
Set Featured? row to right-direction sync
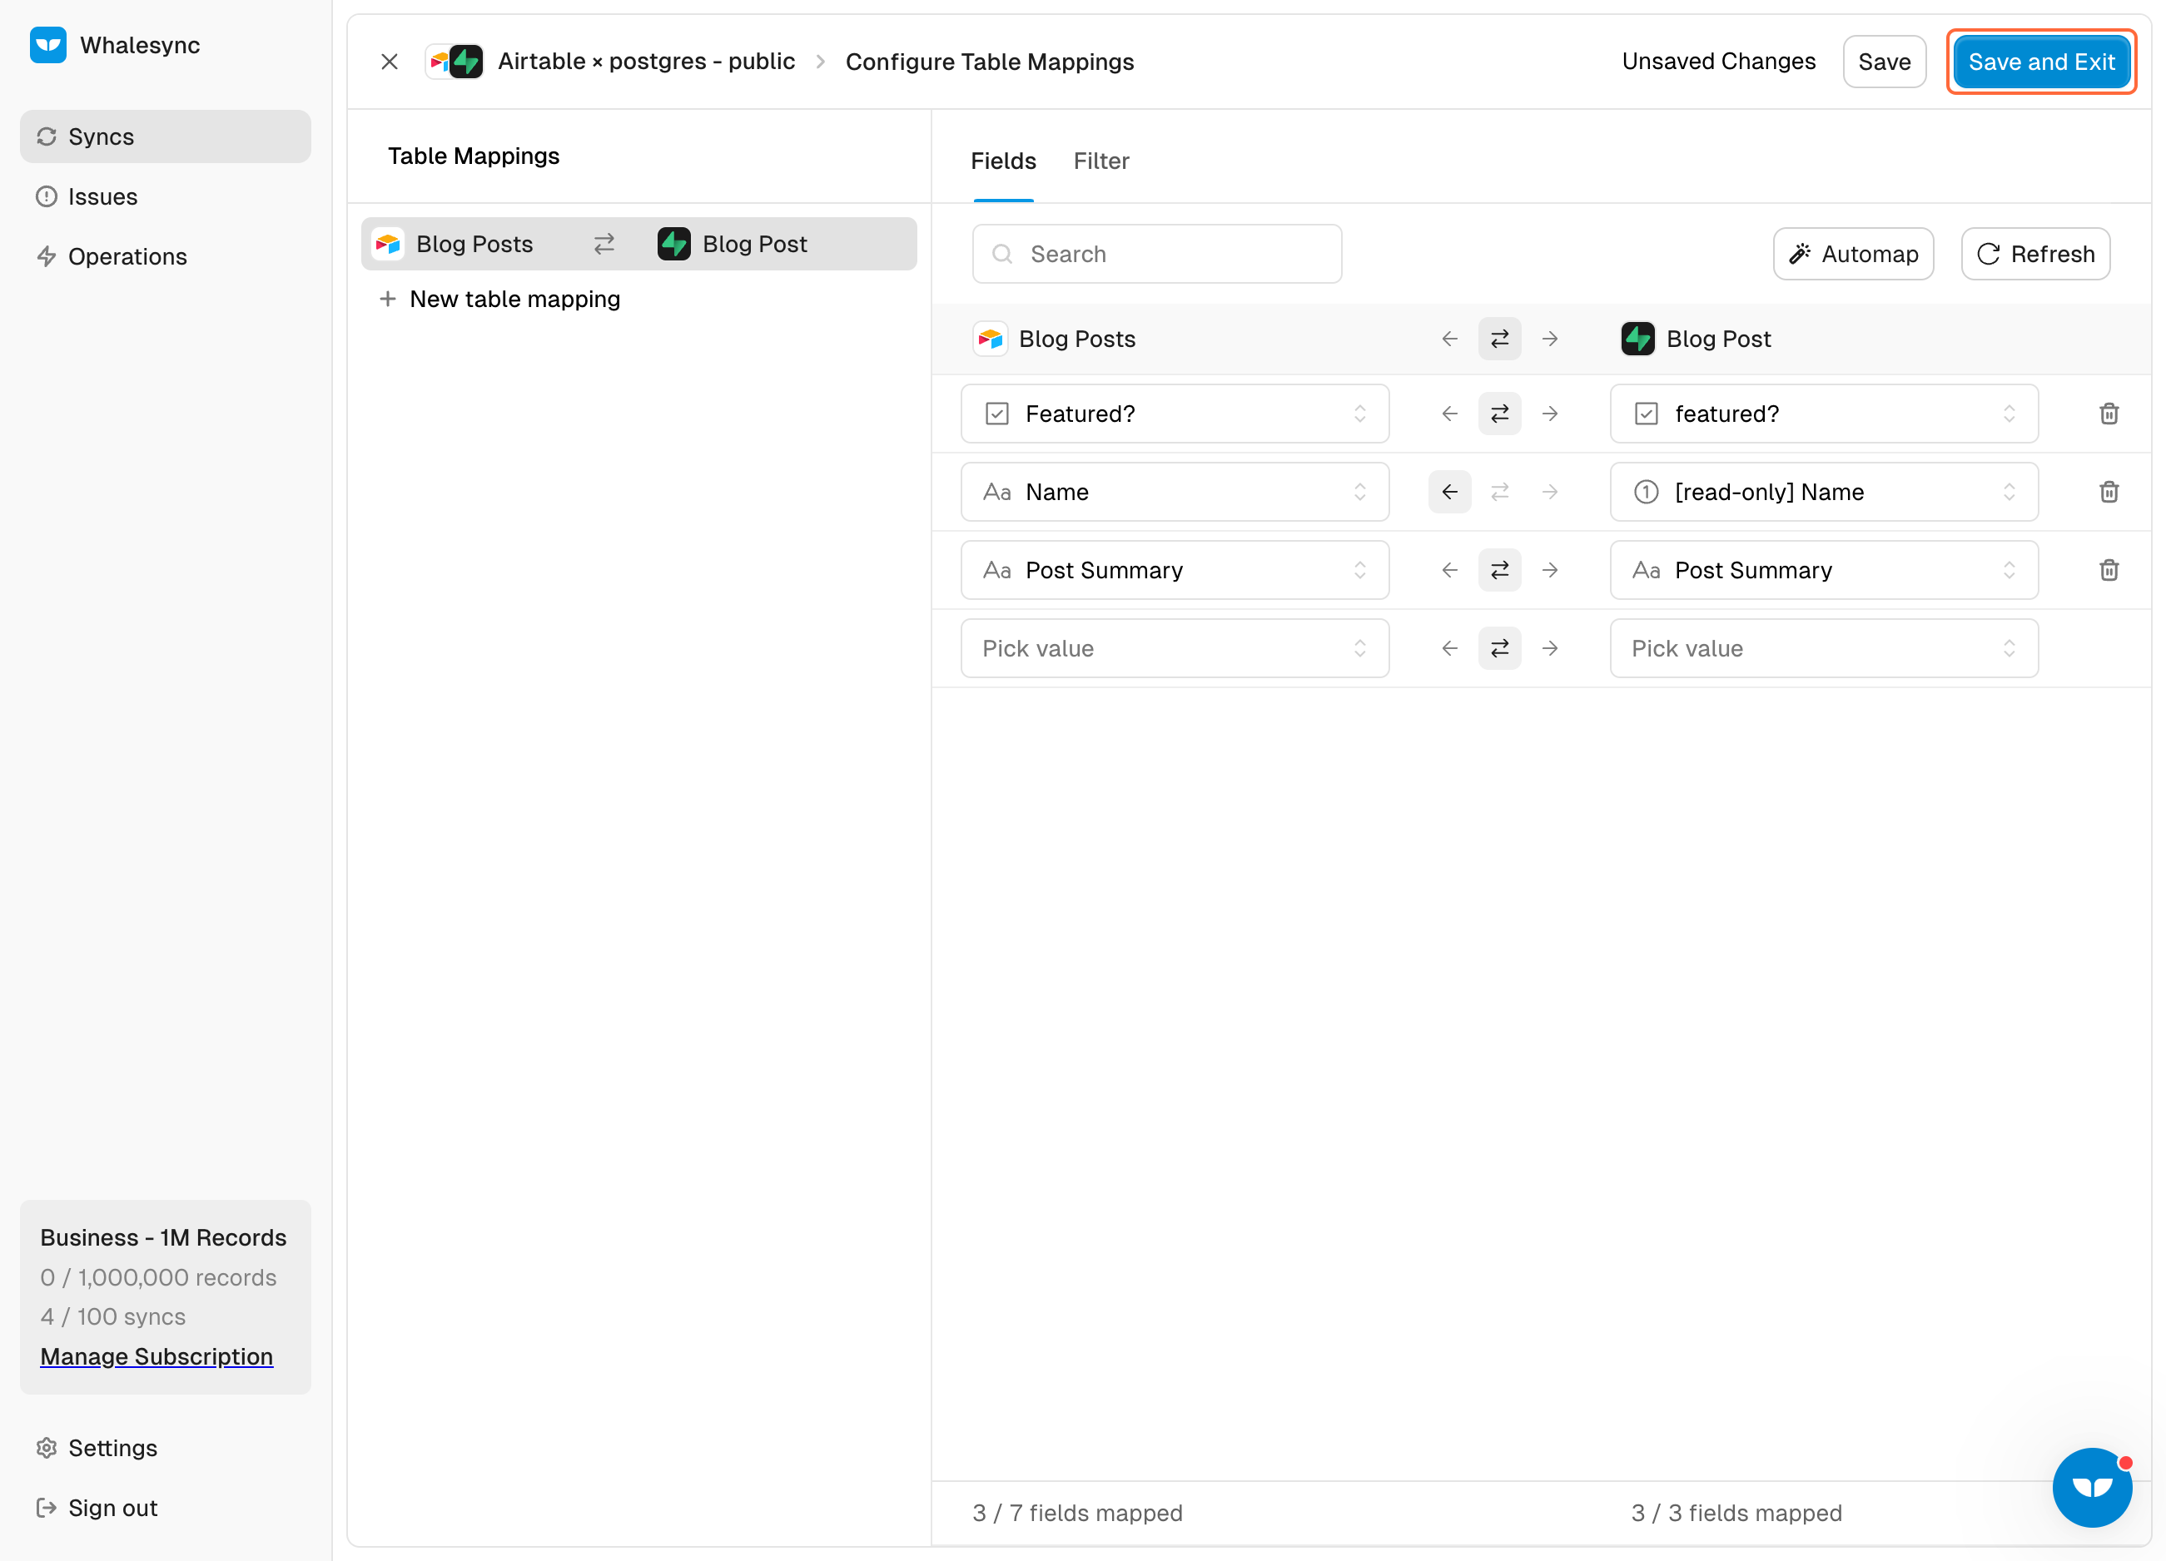(1550, 414)
